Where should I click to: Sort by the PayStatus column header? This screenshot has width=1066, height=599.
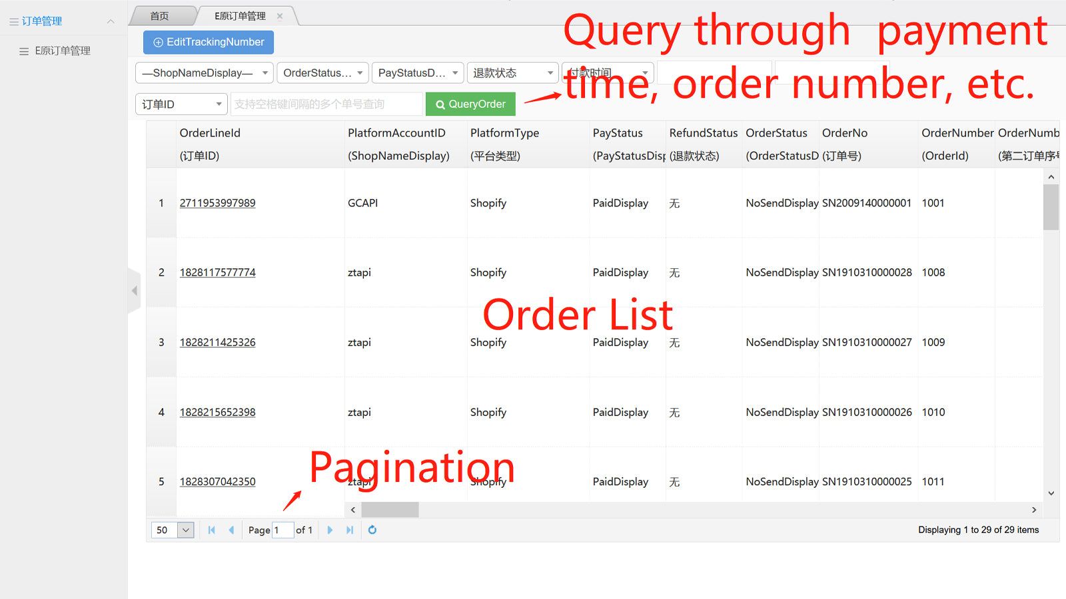coord(628,144)
